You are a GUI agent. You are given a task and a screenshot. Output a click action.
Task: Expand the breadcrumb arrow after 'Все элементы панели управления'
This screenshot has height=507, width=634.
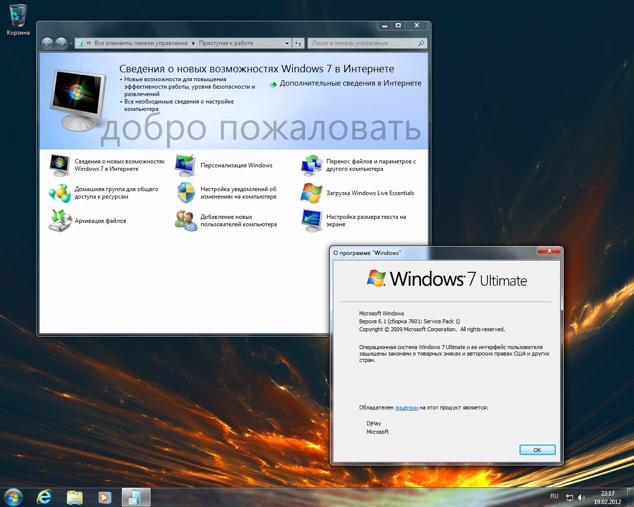pyautogui.click(x=194, y=43)
